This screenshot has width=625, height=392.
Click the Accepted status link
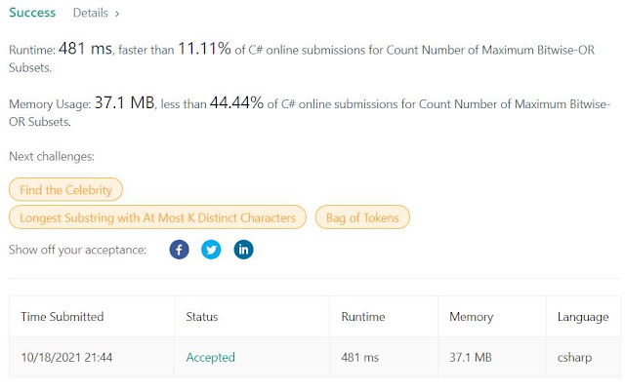(x=211, y=357)
